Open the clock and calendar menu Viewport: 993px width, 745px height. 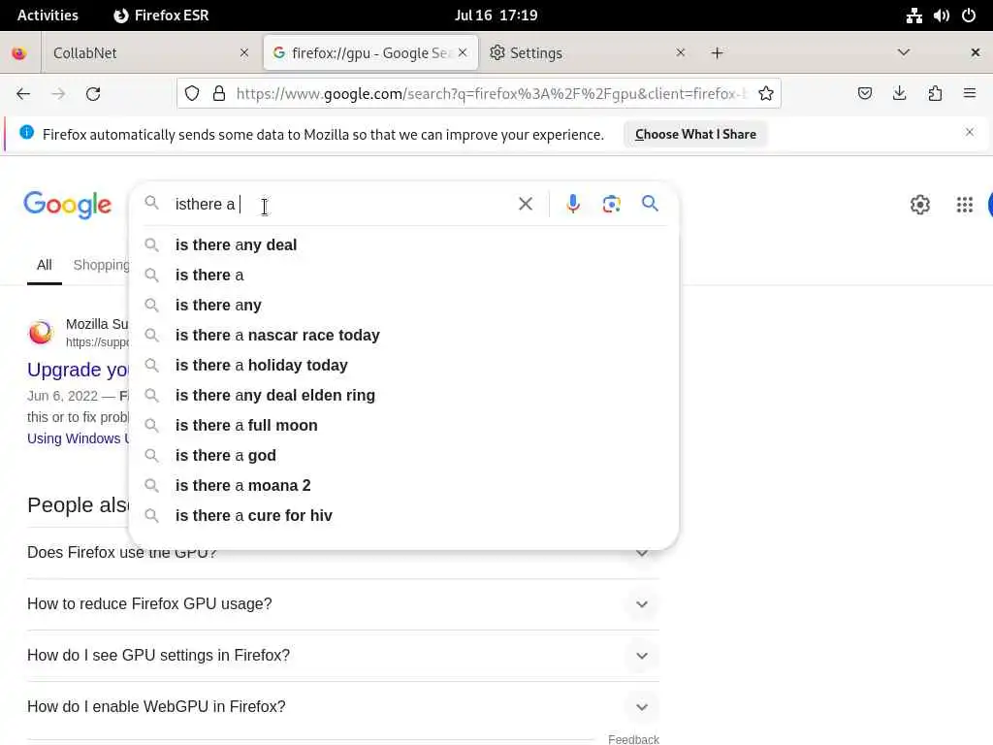click(496, 16)
